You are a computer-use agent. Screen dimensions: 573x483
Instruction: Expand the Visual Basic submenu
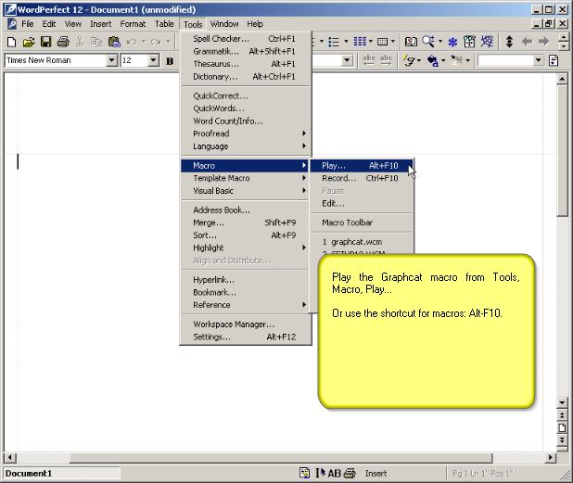click(245, 191)
